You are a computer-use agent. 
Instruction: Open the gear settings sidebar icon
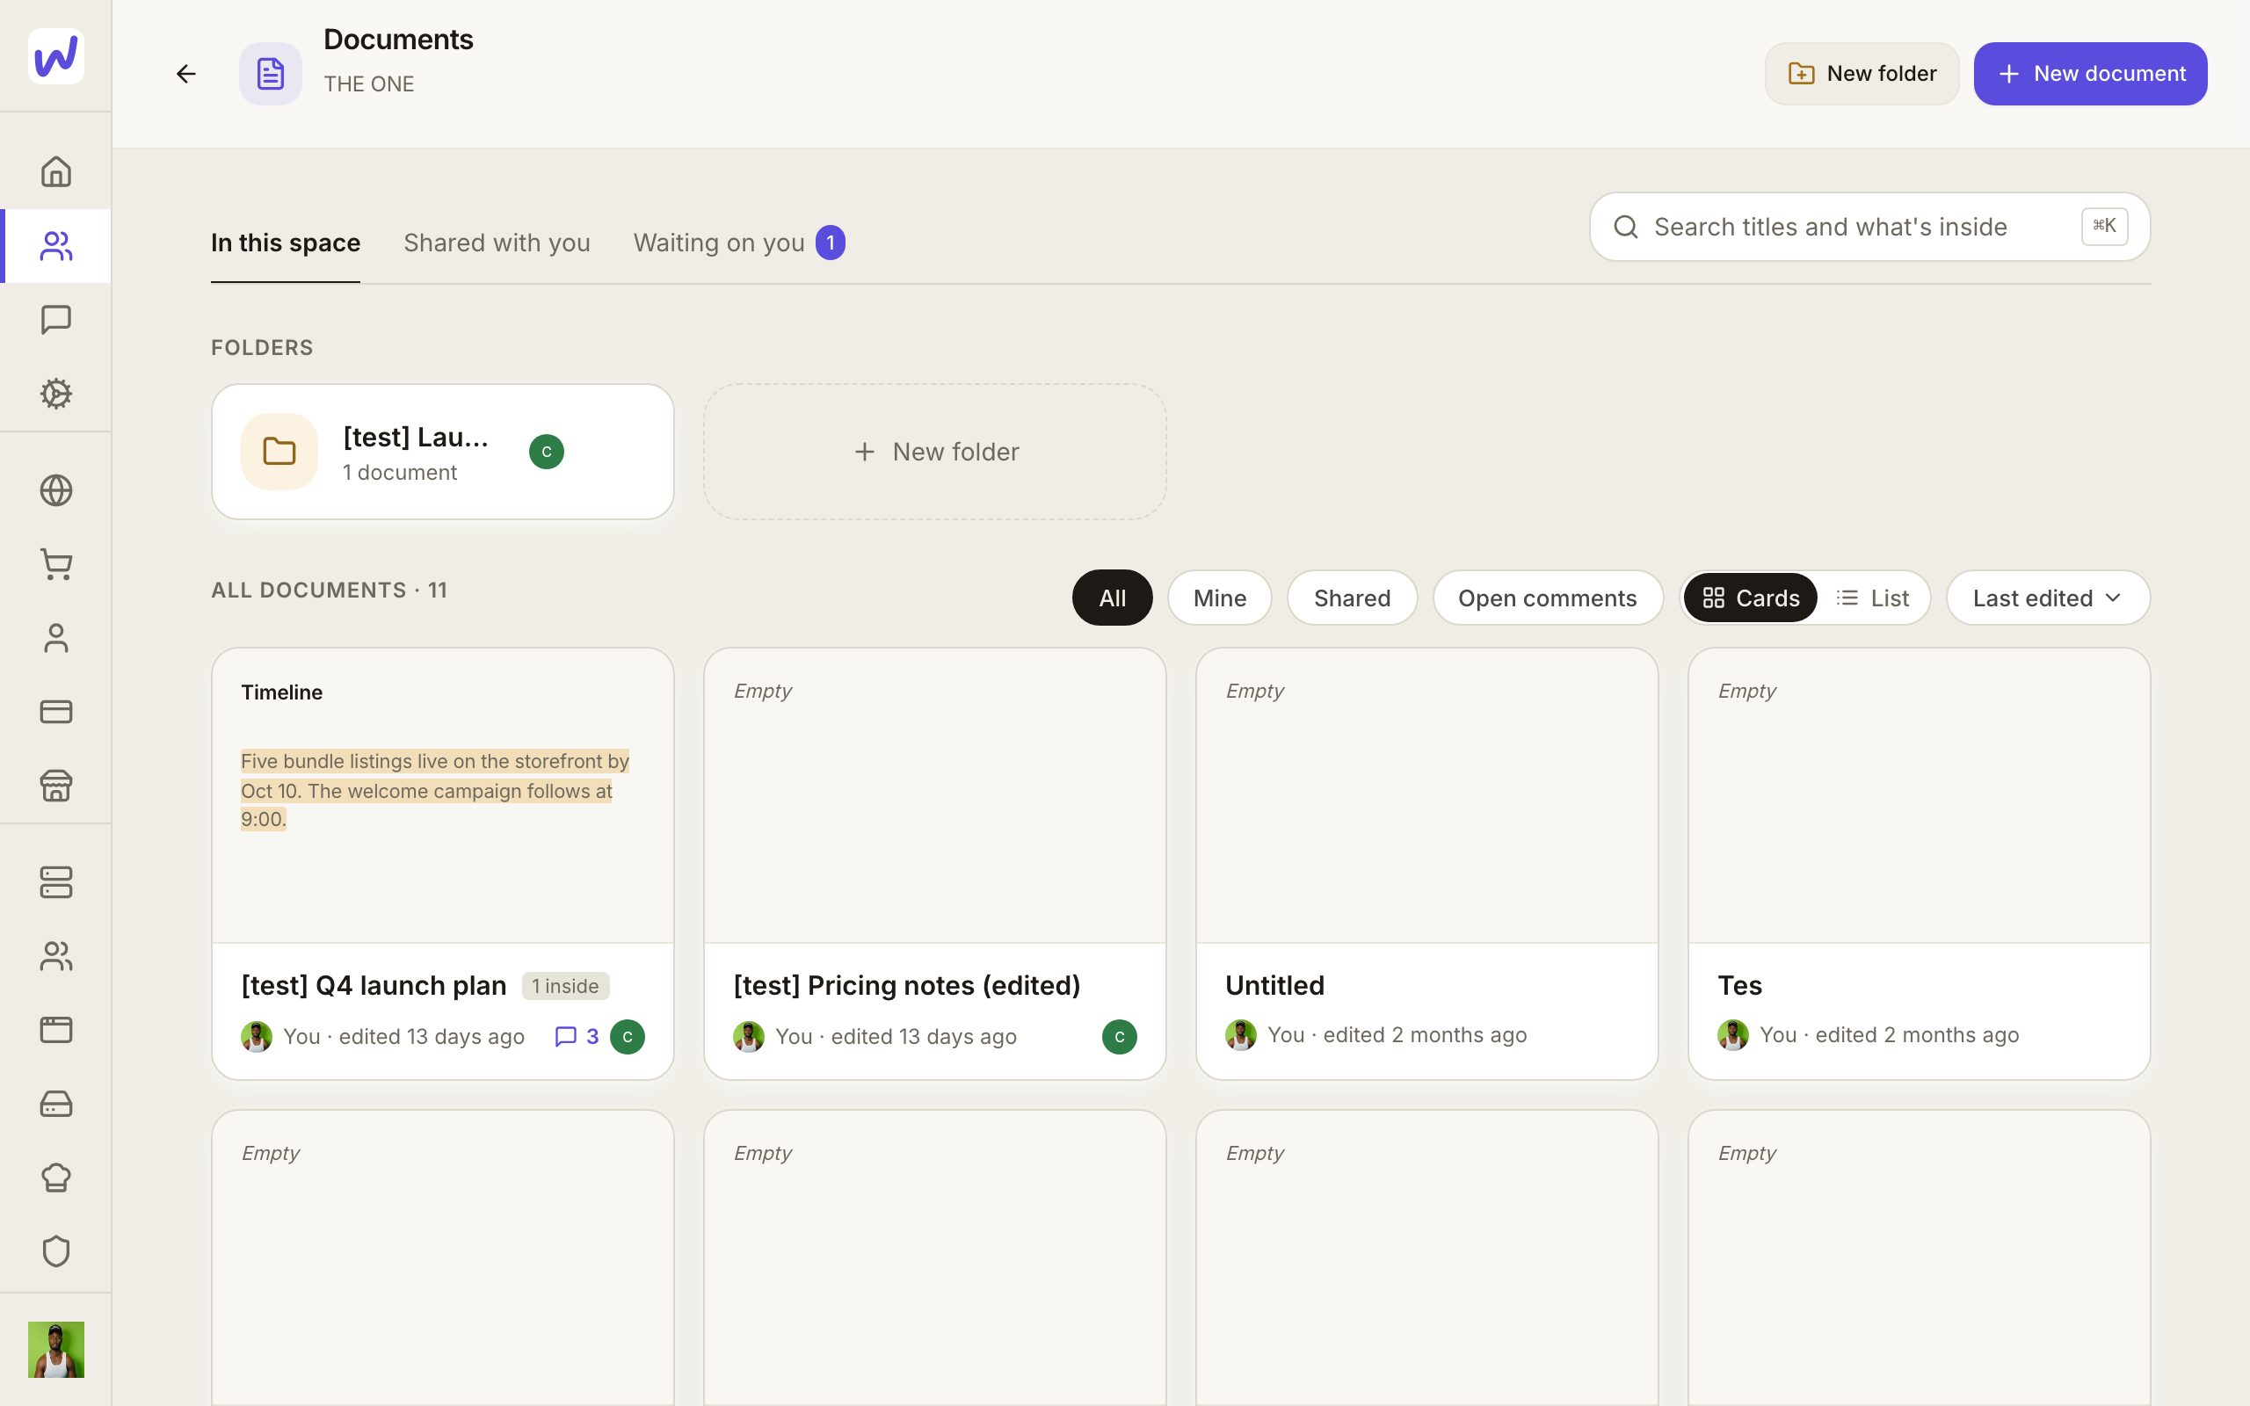(x=55, y=394)
